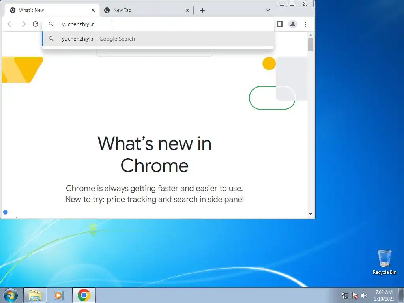Viewport: 404px width, 303px height.
Task: Launch Windows Media Player from taskbar
Action: pyautogui.click(x=59, y=295)
